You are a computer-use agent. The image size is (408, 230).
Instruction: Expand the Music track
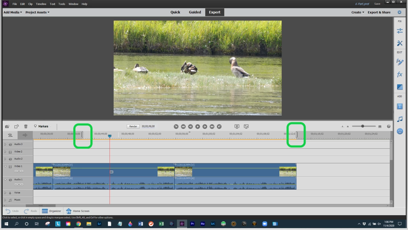[5, 200]
